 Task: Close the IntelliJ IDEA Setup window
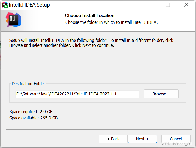pyautogui.click(x=186, y=5)
